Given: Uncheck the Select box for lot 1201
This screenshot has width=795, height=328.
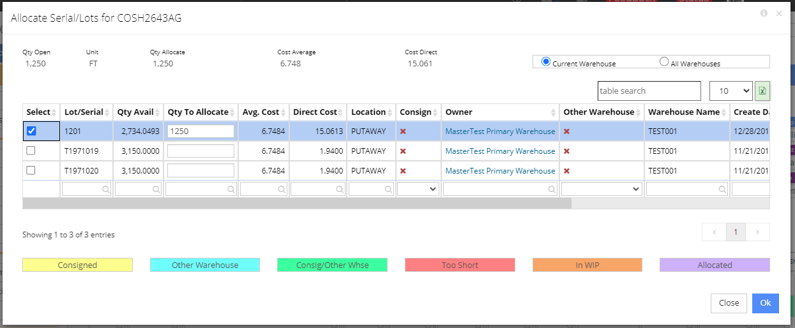Looking at the screenshot, I should point(31,131).
